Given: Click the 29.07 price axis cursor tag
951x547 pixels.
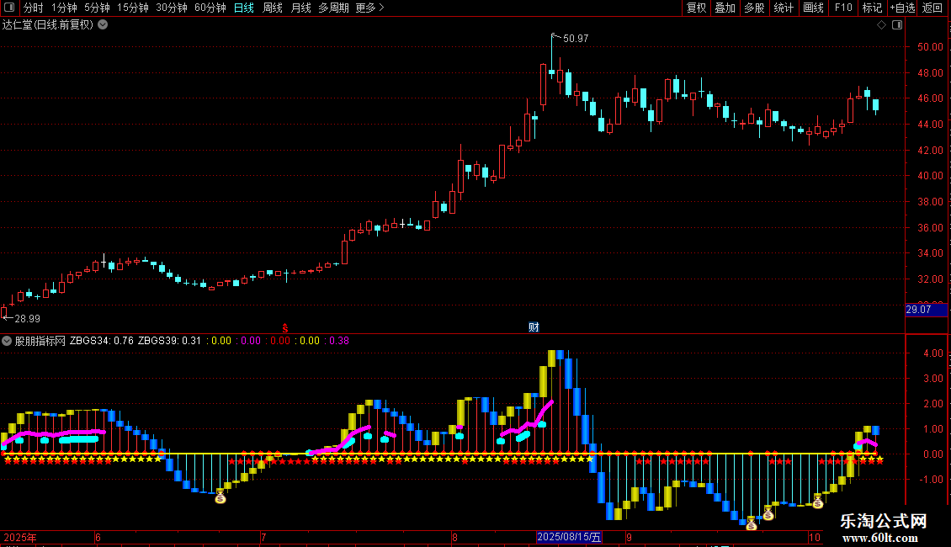Looking at the screenshot, I should click(x=926, y=310).
